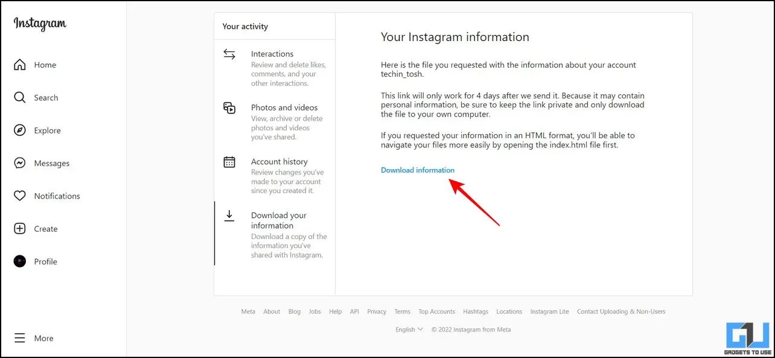The width and height of the screenshot is (775, 358).
Task: Click the Your Instagram information heading
Action: [x=455, y=37]
